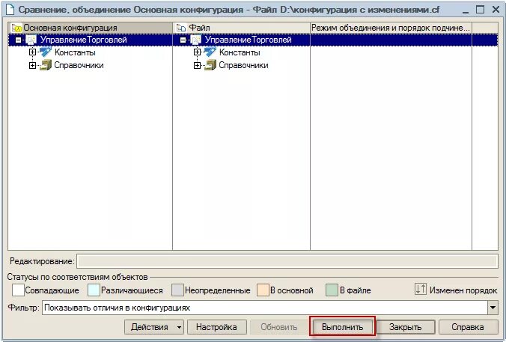Image resolution: width=506 pixels, height=342 pixels.
Task: Click the Изменен порядок arrows icon
Action: (421, 289)
